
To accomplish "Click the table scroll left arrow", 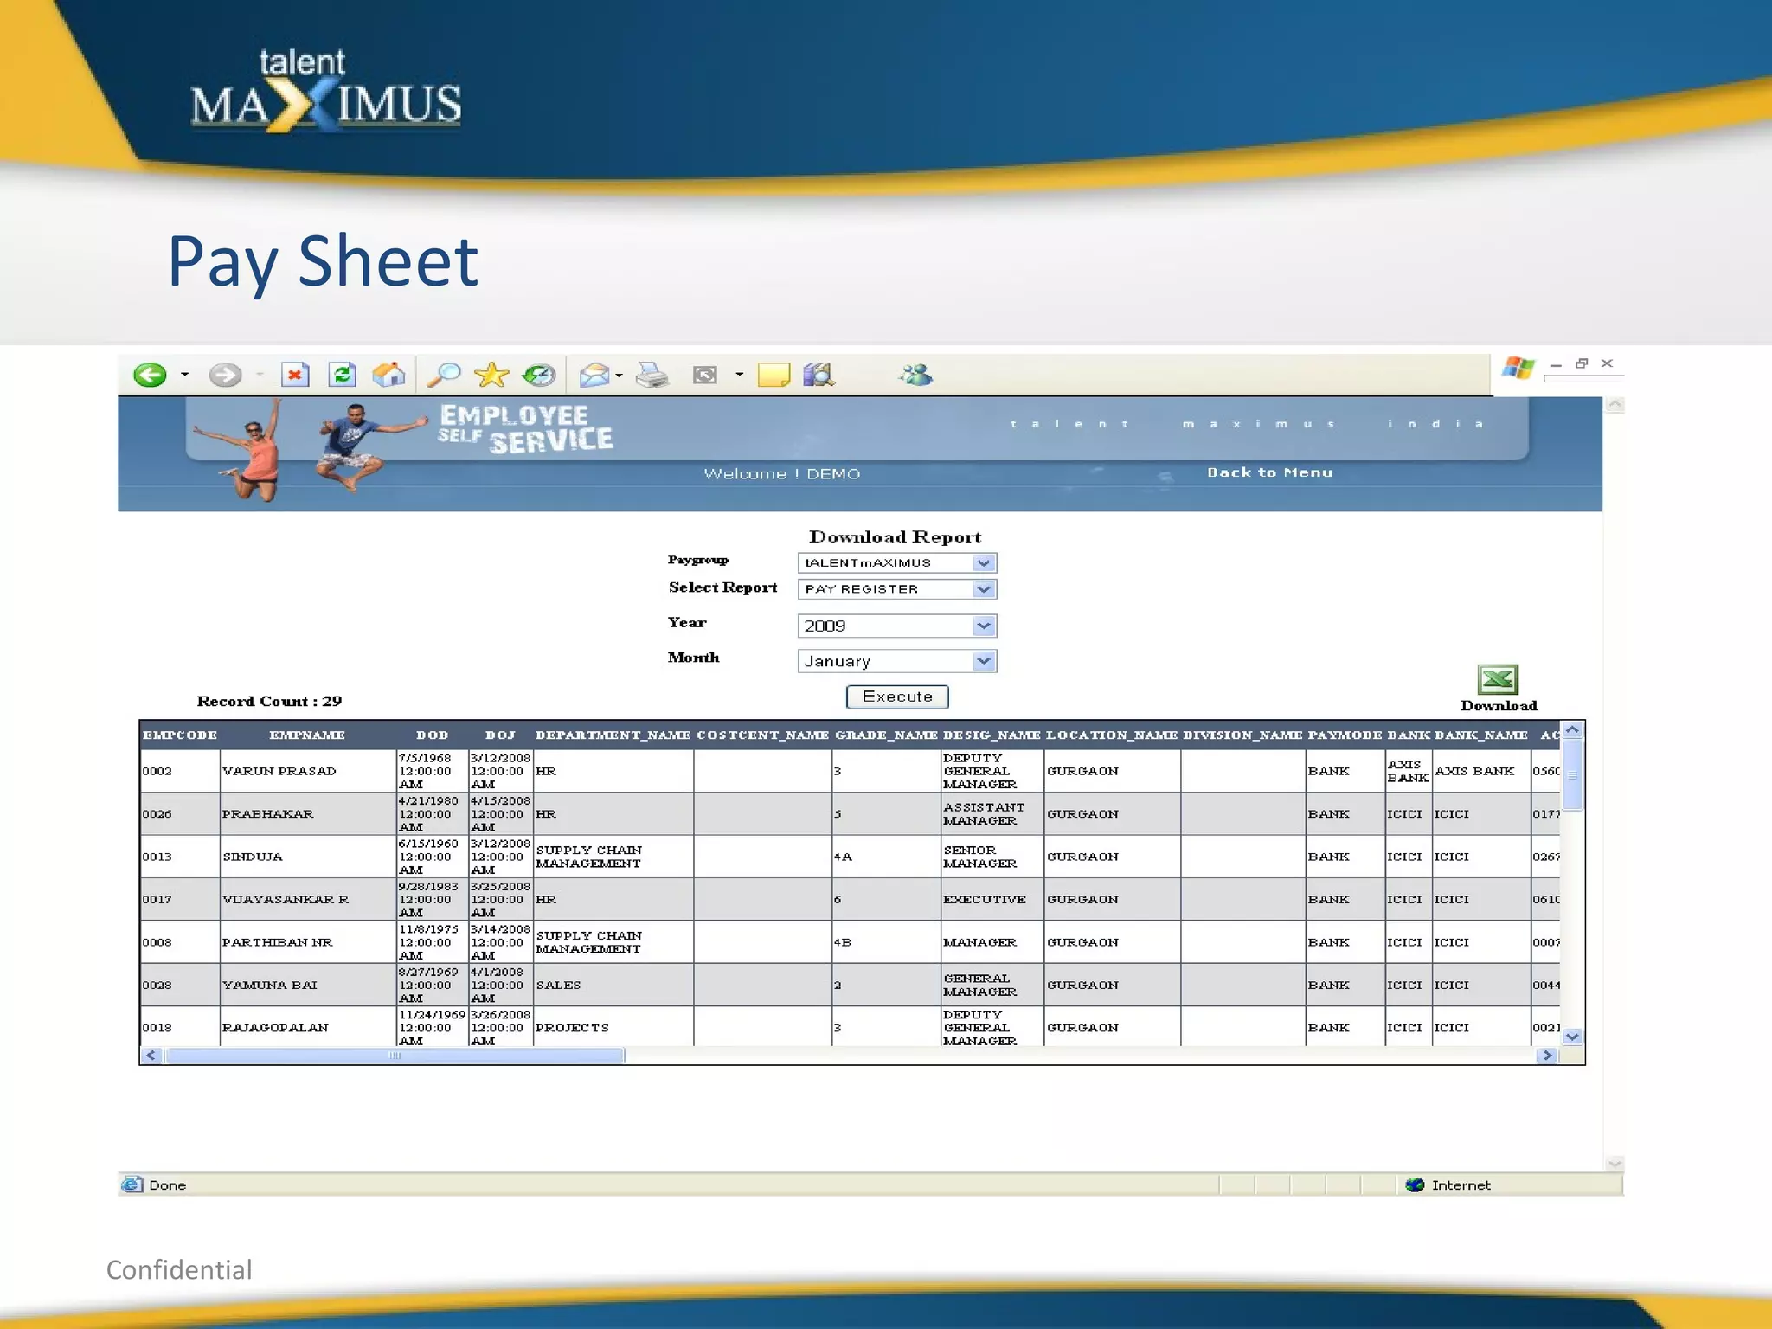I will [151, 1056].
